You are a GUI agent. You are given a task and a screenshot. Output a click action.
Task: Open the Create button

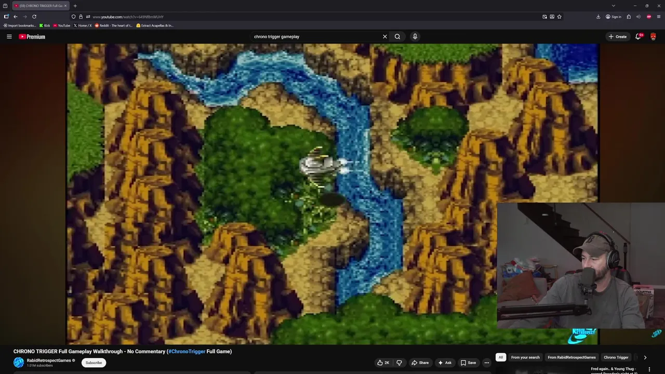tap(617, 36)
